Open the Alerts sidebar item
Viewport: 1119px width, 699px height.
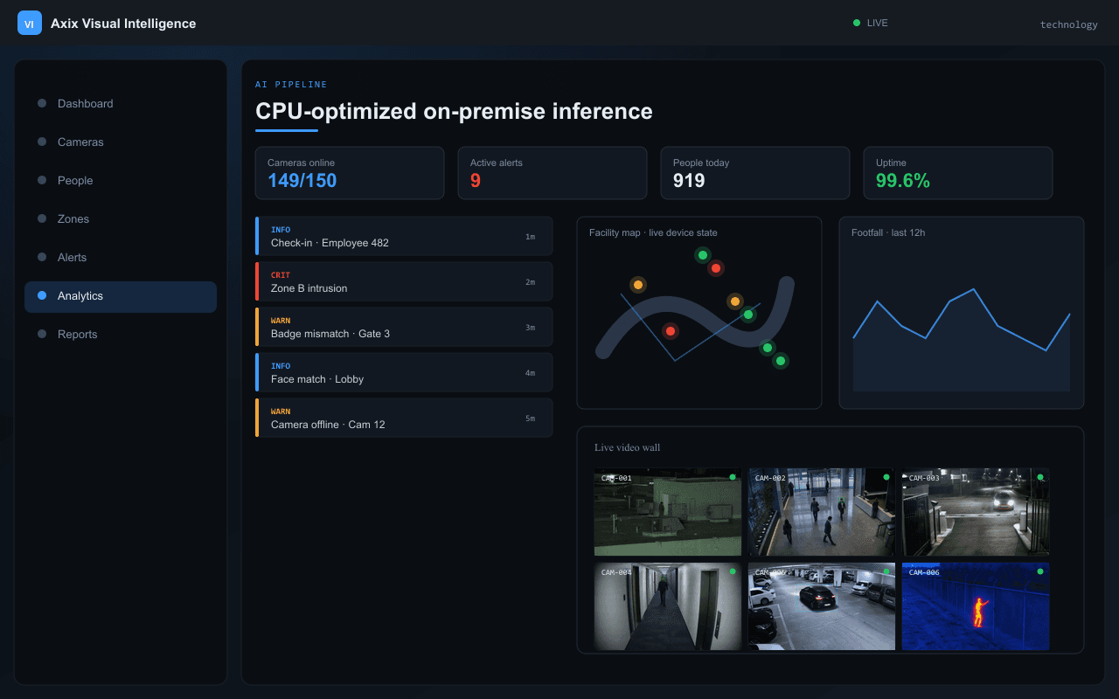pyautogui.click(x=121, y=257)
